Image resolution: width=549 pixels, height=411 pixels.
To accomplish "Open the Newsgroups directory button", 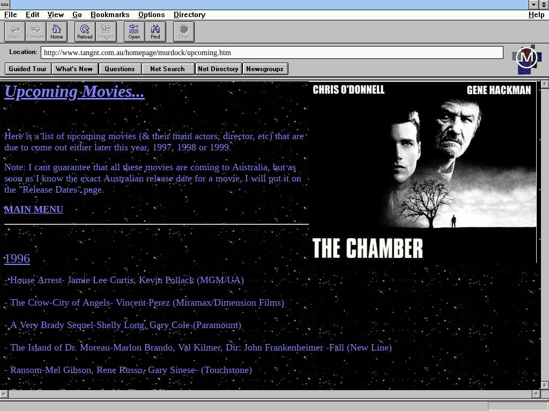I will [265, 68].
